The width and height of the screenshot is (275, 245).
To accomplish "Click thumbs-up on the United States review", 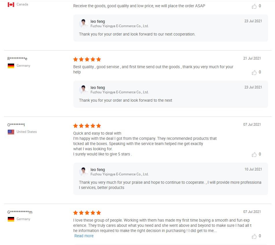I will tap(254, 155).
